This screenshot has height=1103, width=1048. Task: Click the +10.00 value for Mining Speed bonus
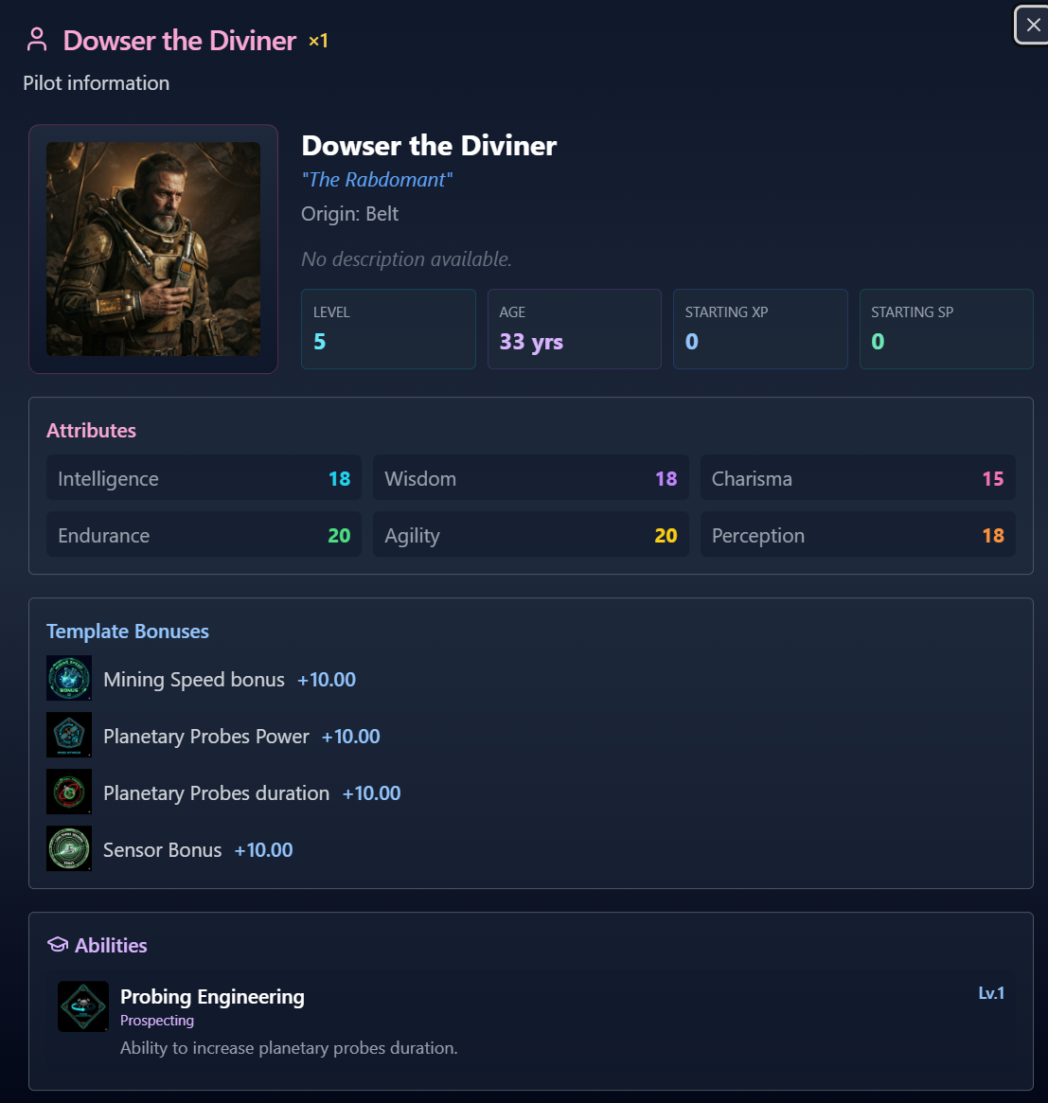[327, 680]
